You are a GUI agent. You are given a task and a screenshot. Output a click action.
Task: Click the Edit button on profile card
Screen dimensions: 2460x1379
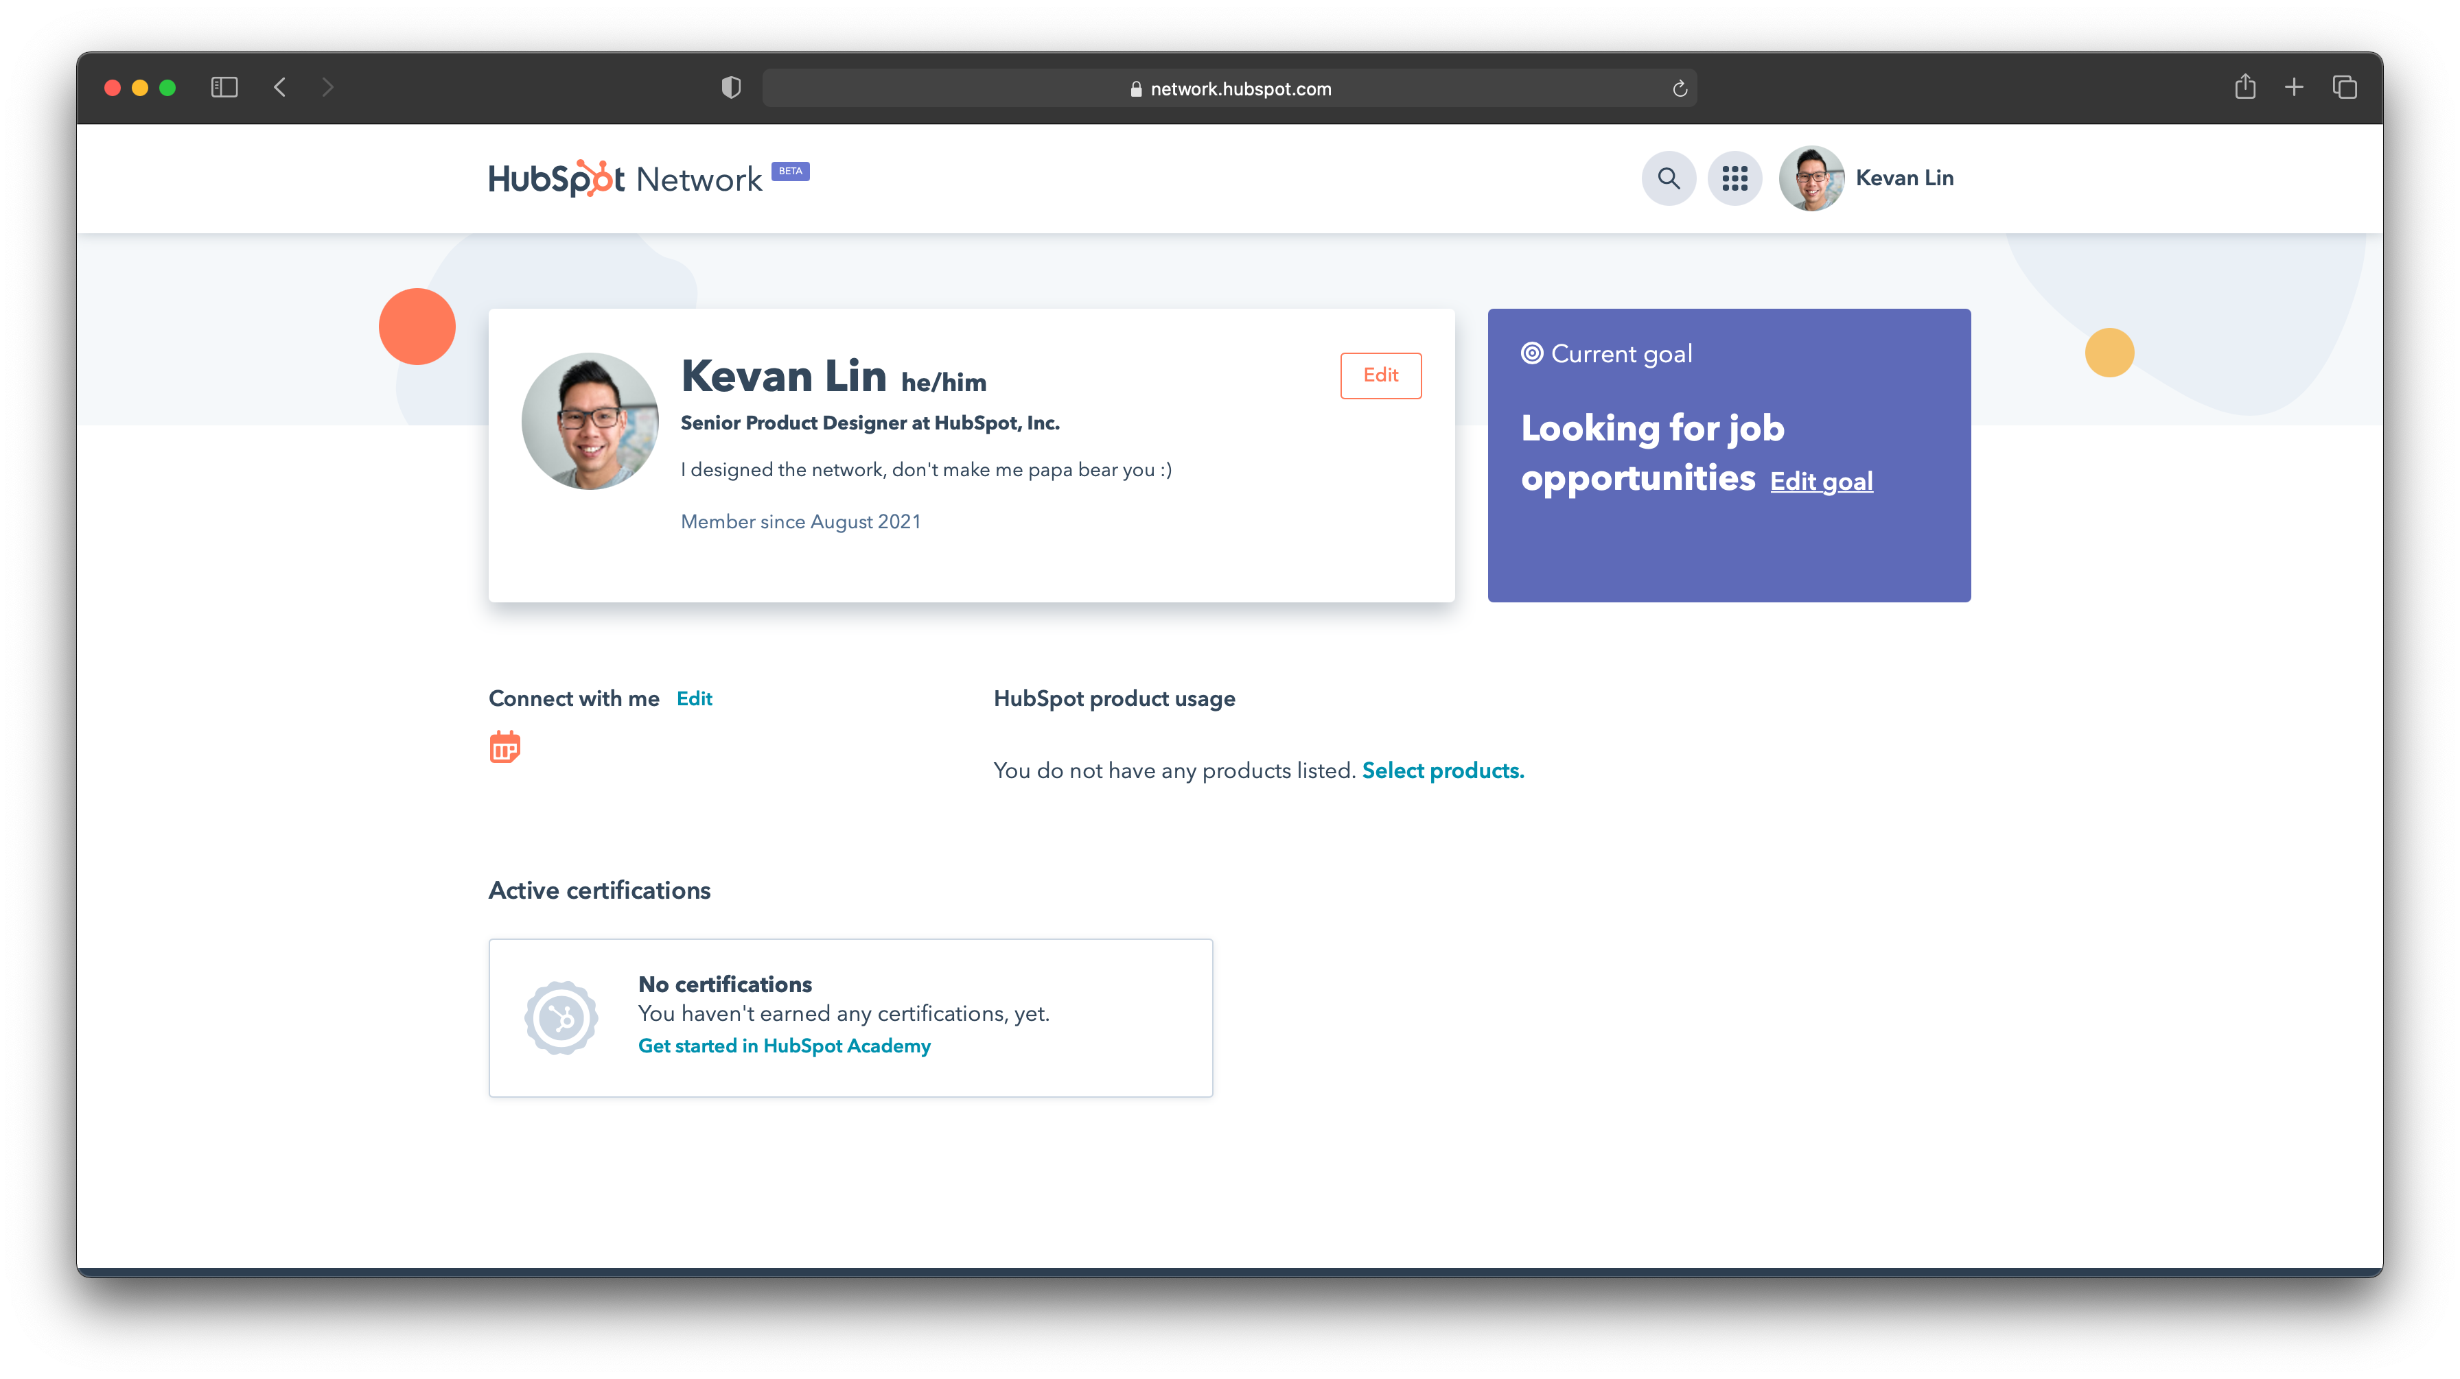tap(1380, 375)
